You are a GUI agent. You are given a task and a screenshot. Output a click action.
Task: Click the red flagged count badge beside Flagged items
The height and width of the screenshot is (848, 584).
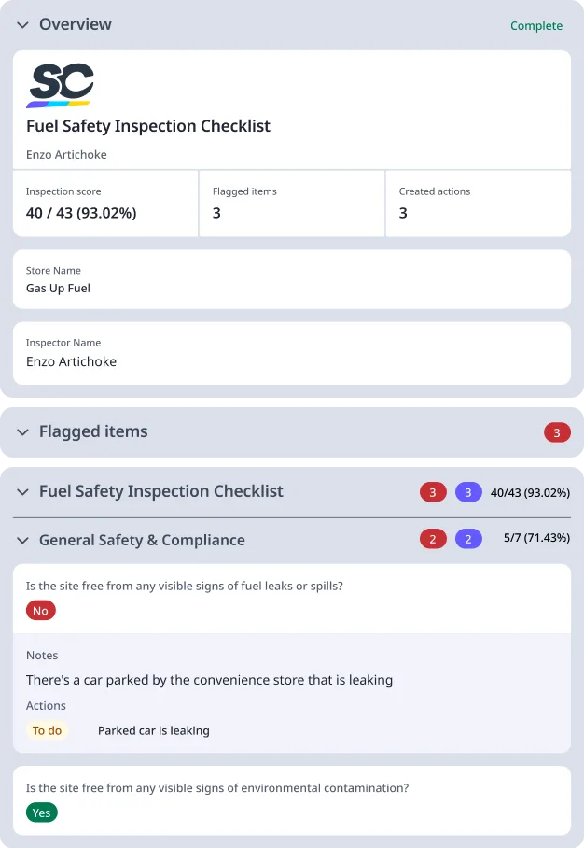(557, 432)
